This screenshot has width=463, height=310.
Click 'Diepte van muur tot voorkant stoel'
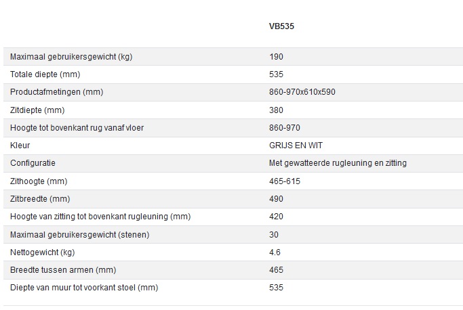click(x=84, y=288)
